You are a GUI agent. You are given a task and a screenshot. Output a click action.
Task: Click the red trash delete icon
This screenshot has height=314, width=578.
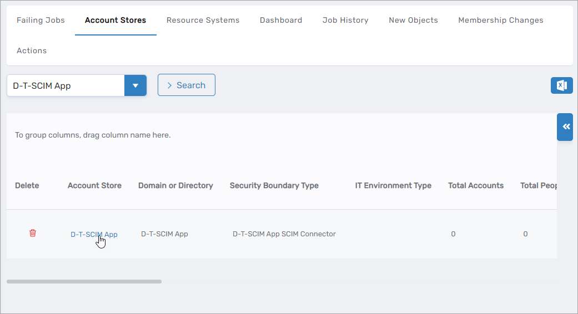33,234
